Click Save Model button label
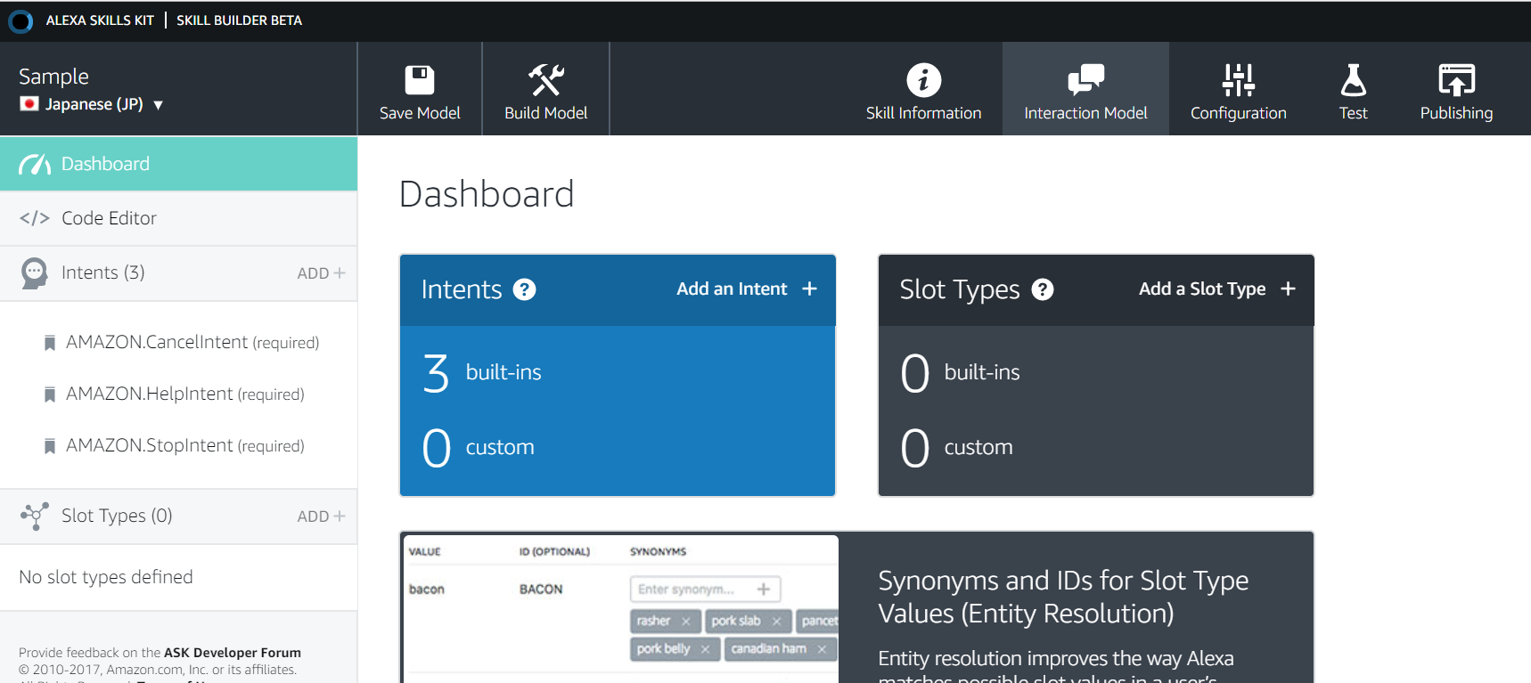This screenshot has height=683, width=1531. click(420, 113)
